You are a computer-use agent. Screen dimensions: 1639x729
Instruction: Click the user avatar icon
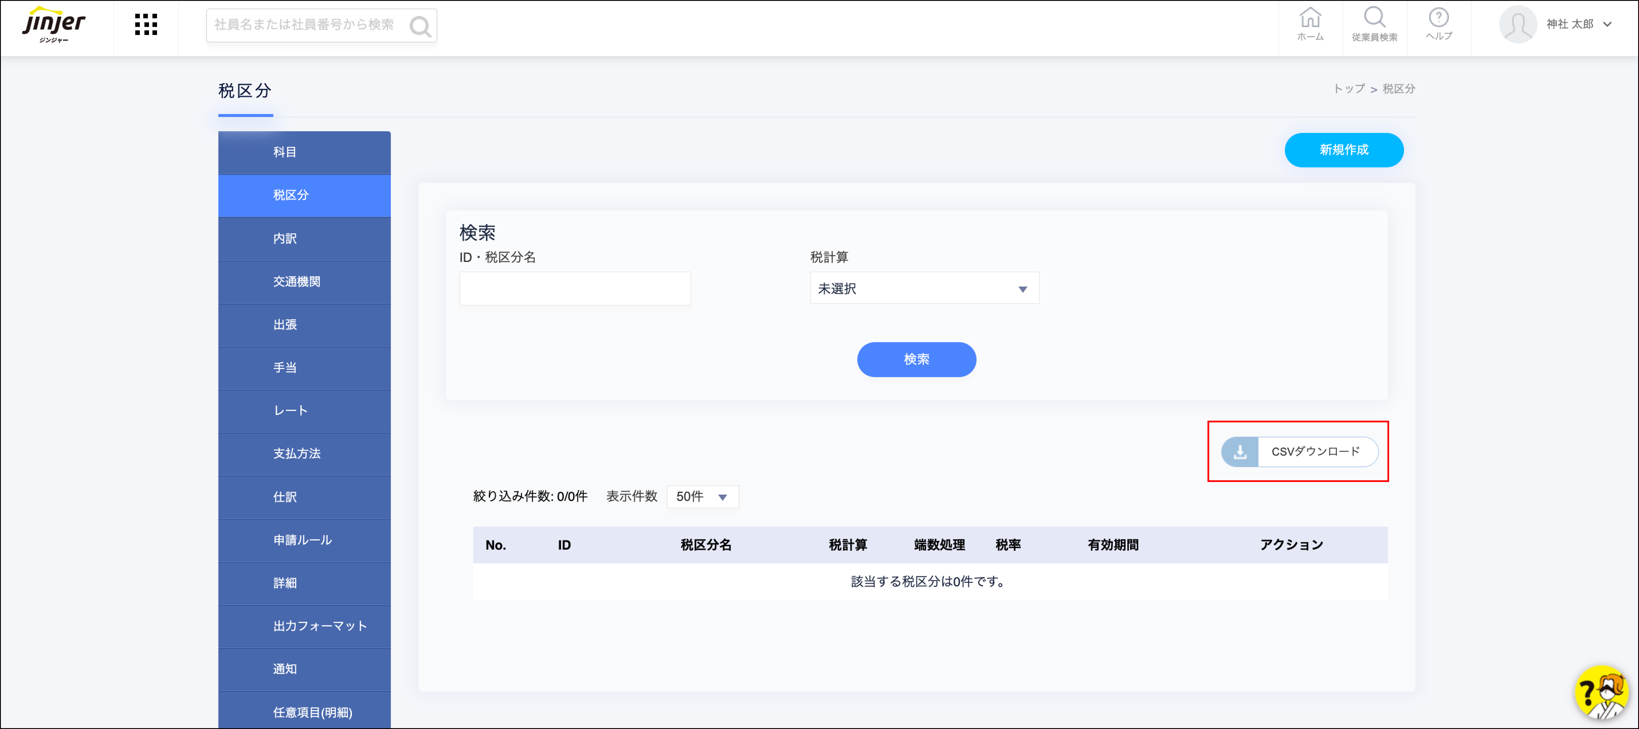(1518, 24)
